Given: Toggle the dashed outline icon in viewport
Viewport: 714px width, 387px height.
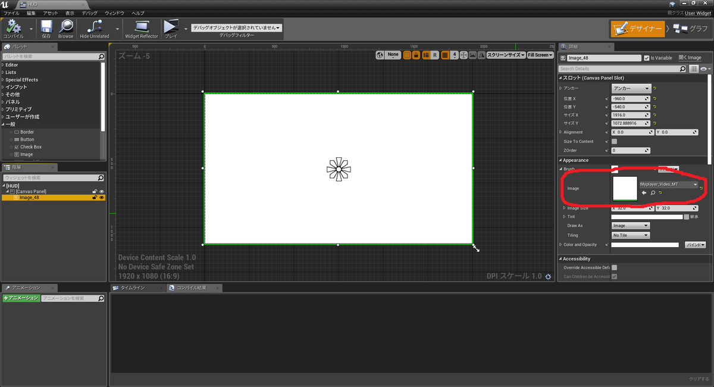Looking at the screenshot, I should click(408, 55).
